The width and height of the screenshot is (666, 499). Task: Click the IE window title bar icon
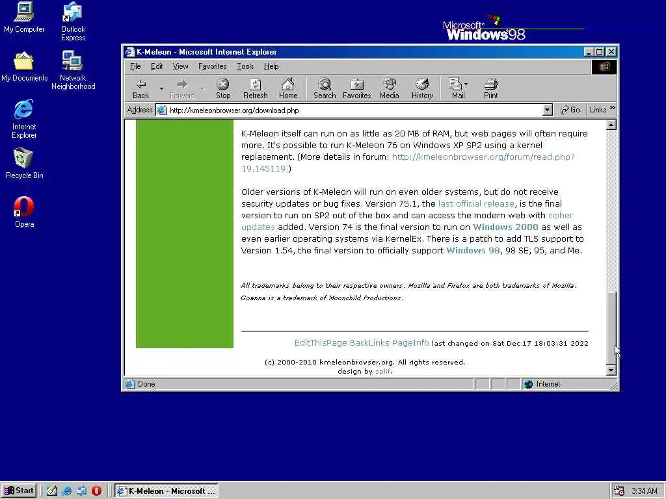(x=130, y=52)
